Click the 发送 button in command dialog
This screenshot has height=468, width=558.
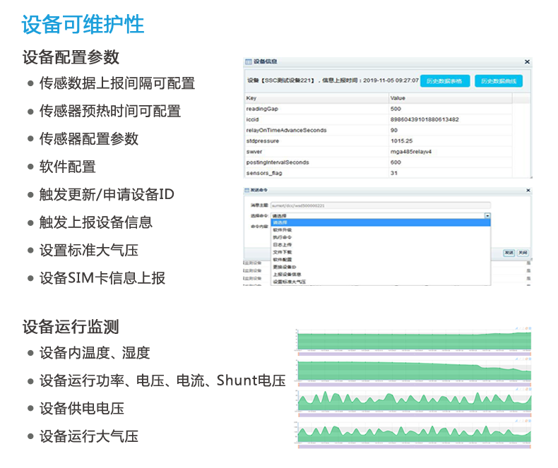[x=508, y=252]
